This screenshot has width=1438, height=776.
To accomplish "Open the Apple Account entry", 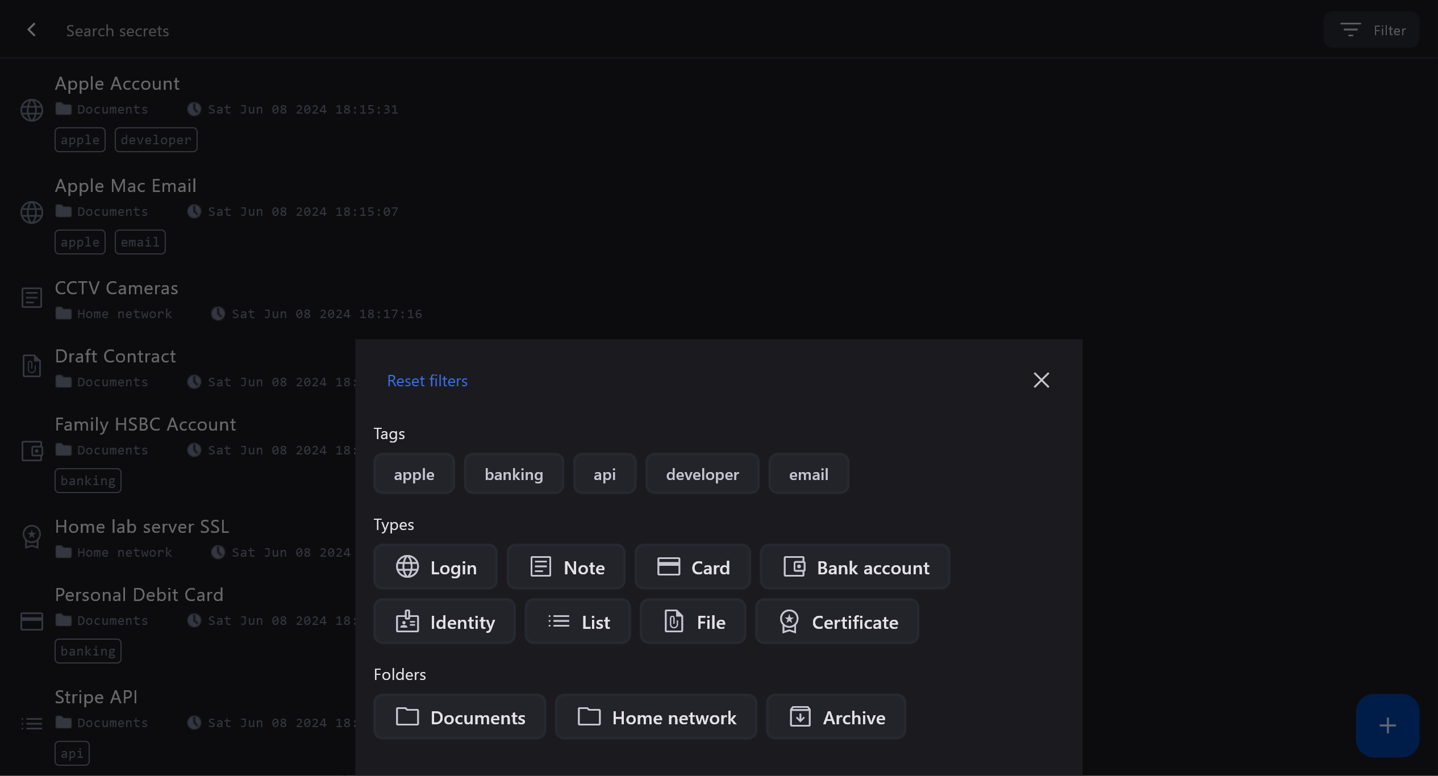I will tap(117, 84).
